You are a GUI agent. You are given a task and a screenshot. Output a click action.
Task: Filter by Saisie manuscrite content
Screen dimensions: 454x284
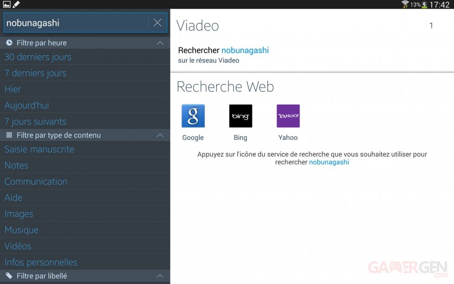click(x=39, y=149)
